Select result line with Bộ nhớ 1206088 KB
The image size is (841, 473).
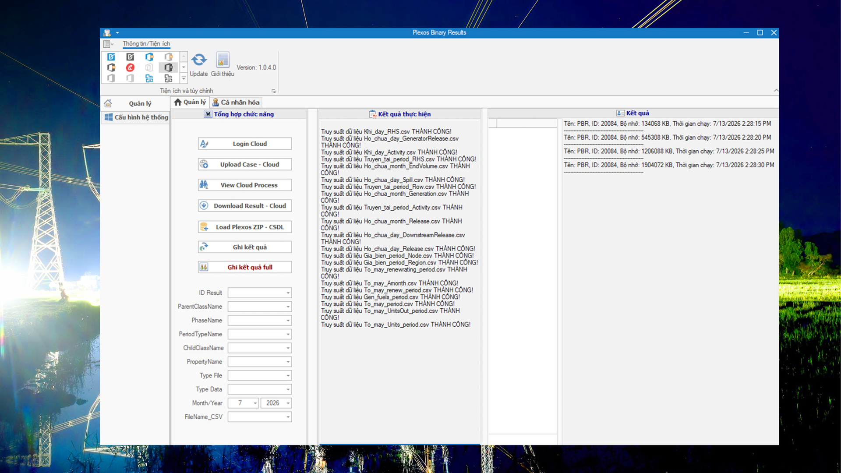click(x=669, y=152)
